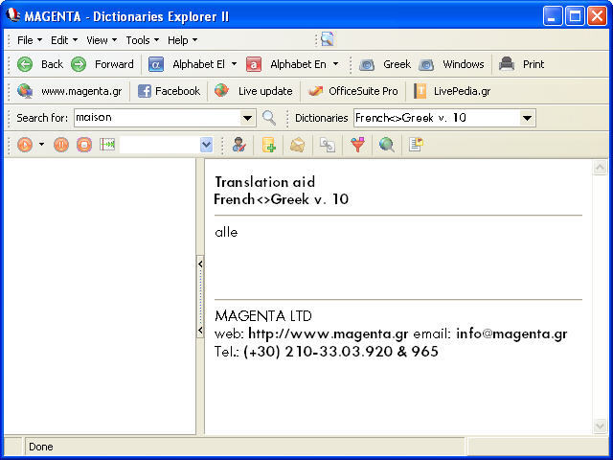Open the Alphabet El alpha icon
This screenshot has width=613, height=460.
click(x=156, y=64)
